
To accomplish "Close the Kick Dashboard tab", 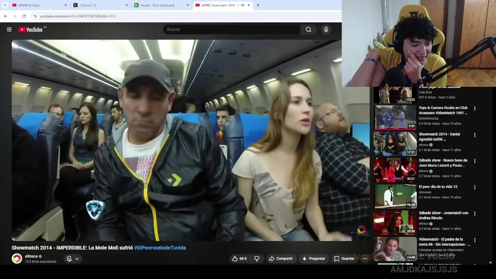I will click(x=188, y=5).
